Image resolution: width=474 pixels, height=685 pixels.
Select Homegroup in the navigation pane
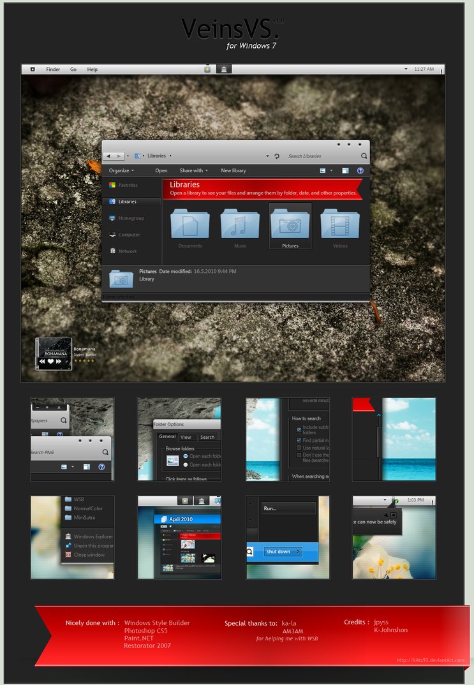tap(127, 218)
